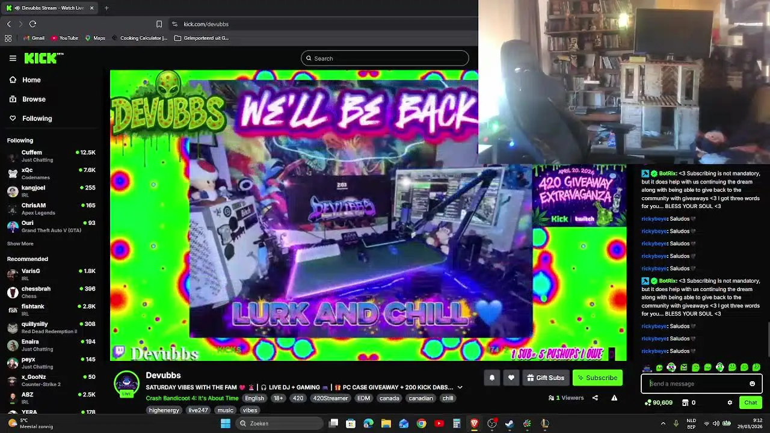Viewport: 770px width, 433px height.
Task: Click the green Chat send button
Action: (x=751, y=402)
